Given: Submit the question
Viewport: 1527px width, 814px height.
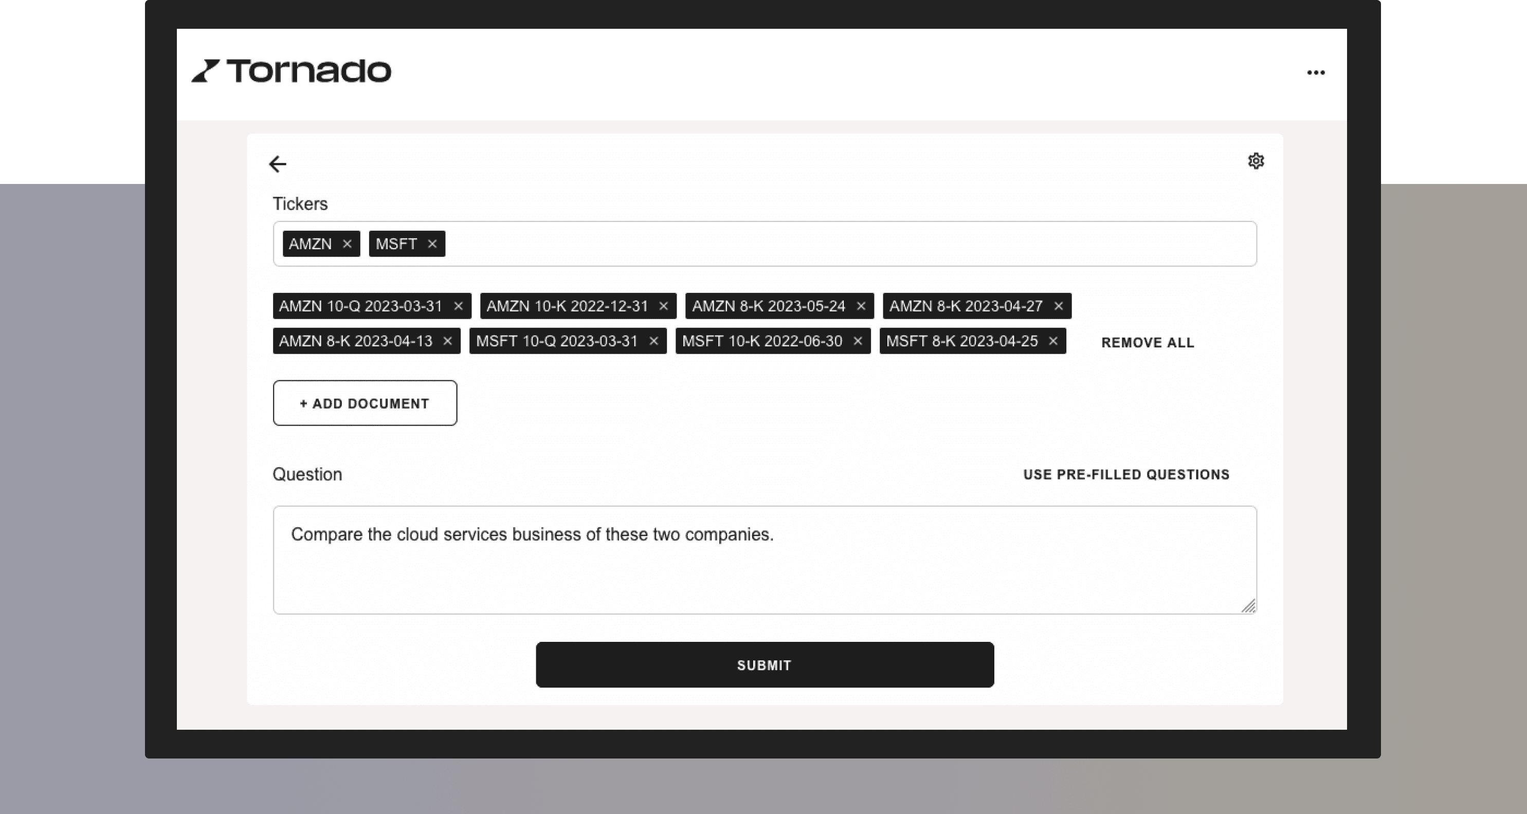Looking at the screenshot, I should (x=765, y=664).
